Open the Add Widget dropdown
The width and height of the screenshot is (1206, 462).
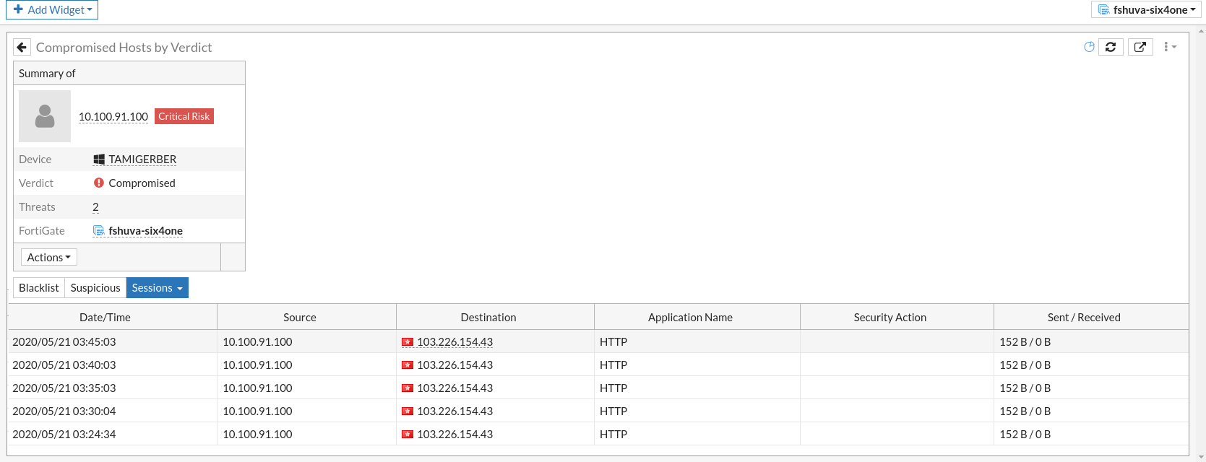coord(52,10)
